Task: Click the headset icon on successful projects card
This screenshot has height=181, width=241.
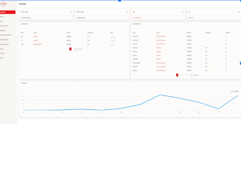Action: (x=183, y=12)
